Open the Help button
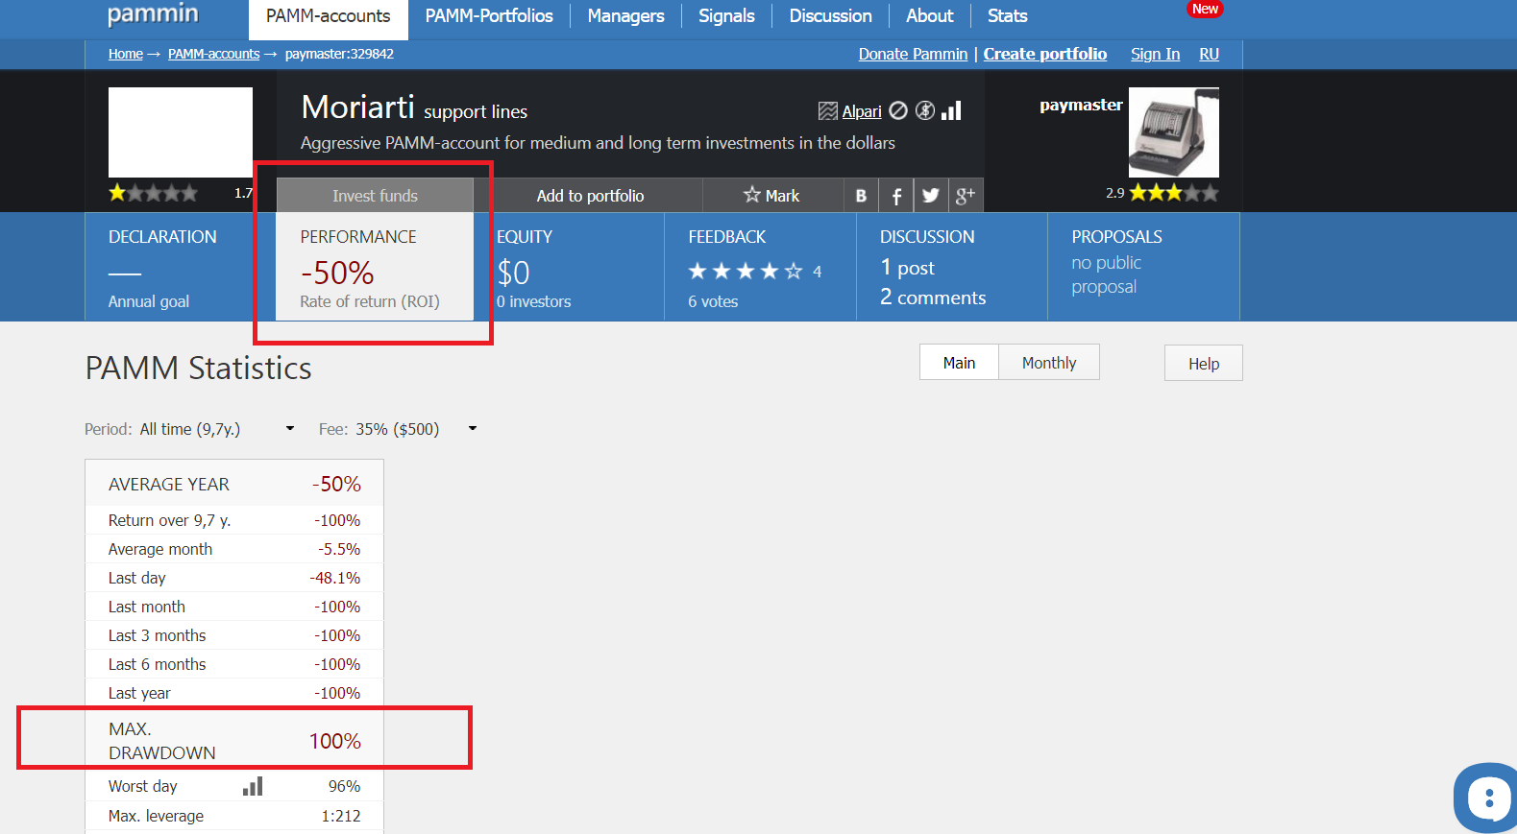 coord(1203,364)
